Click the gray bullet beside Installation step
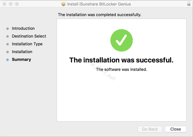 point(7,52)
